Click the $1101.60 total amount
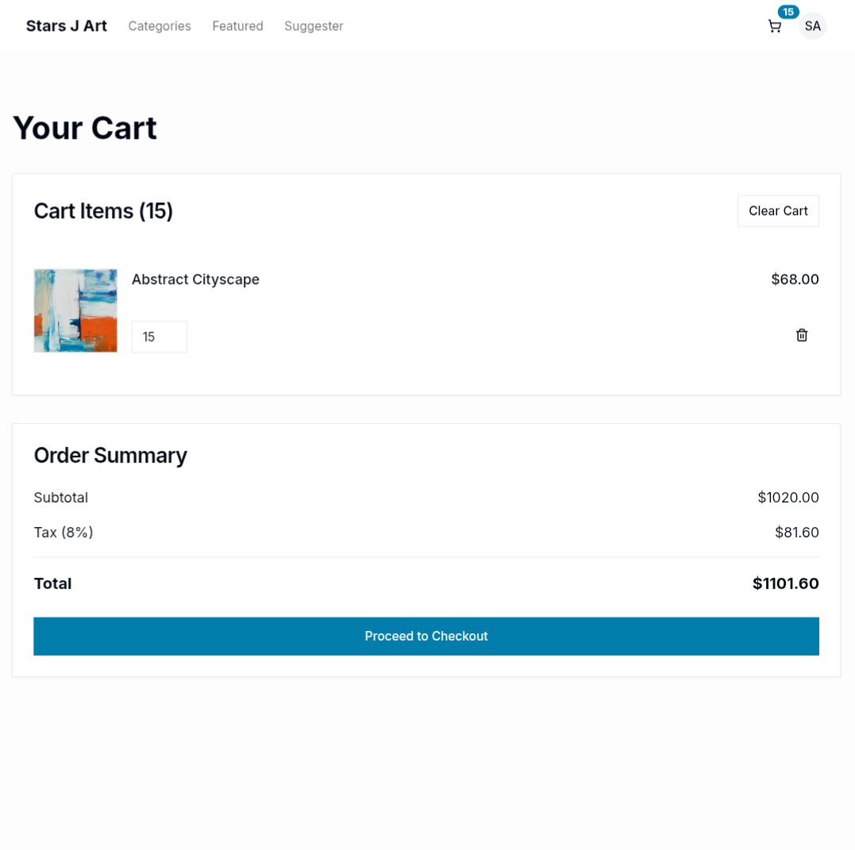855x850 pixels. [x=786, y=583]
